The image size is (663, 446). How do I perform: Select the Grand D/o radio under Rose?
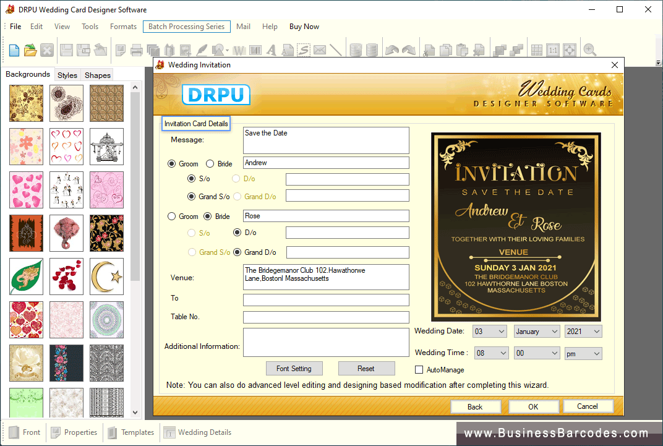click(x=237, y=252)
